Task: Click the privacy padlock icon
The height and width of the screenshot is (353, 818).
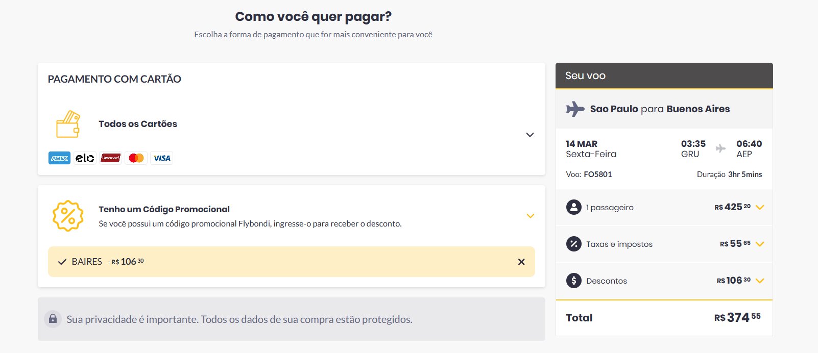Action: [x=53, y=319]
